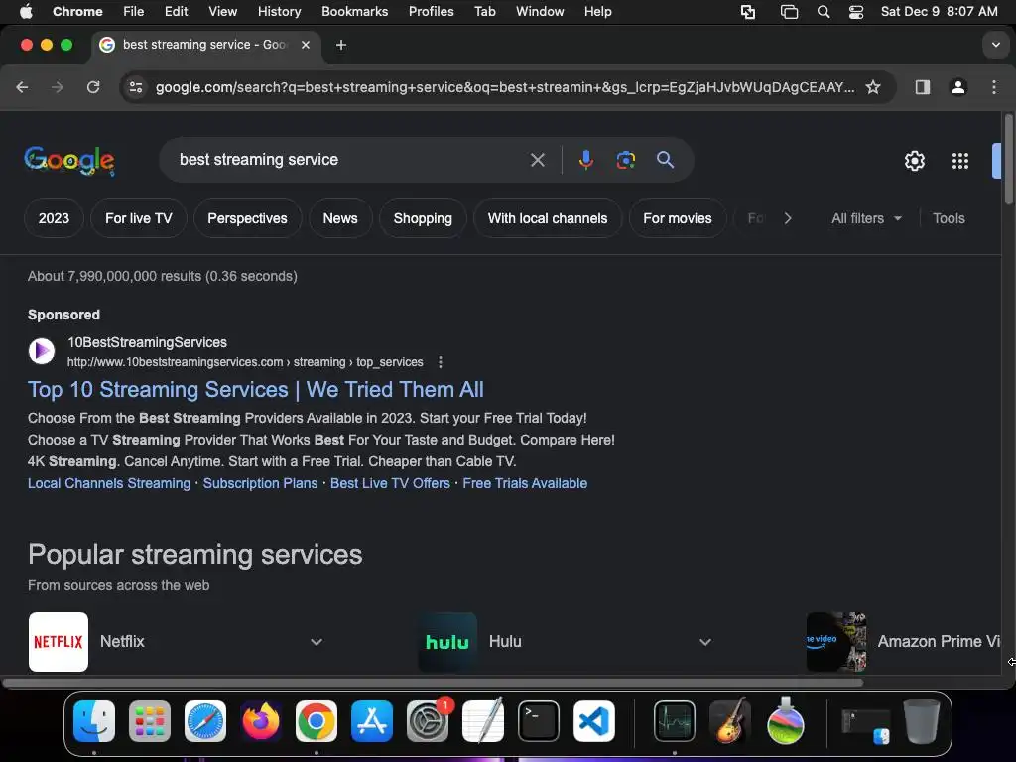
Task: Click the Chrome forward arrow
Action: (57, 87)
